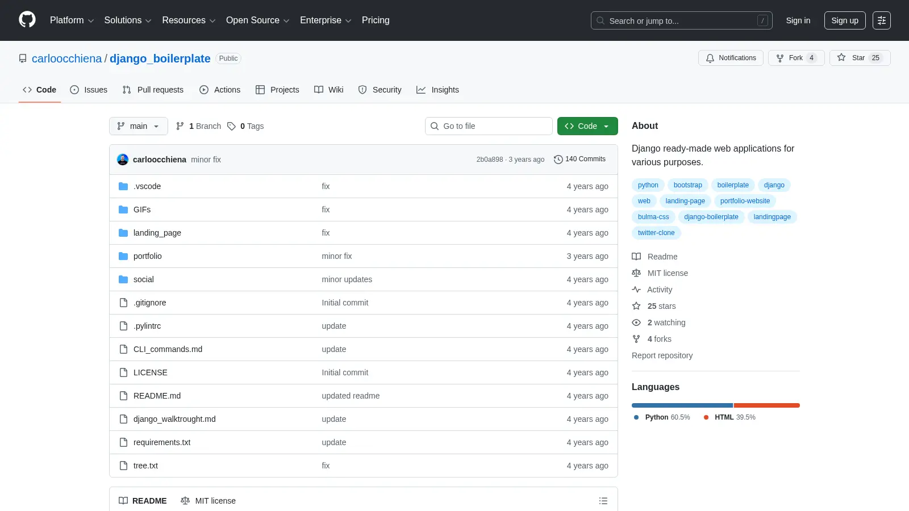This screenshot has height=511, width=909.
Task: Open the Actions tab
Action: tap(220, 90)
